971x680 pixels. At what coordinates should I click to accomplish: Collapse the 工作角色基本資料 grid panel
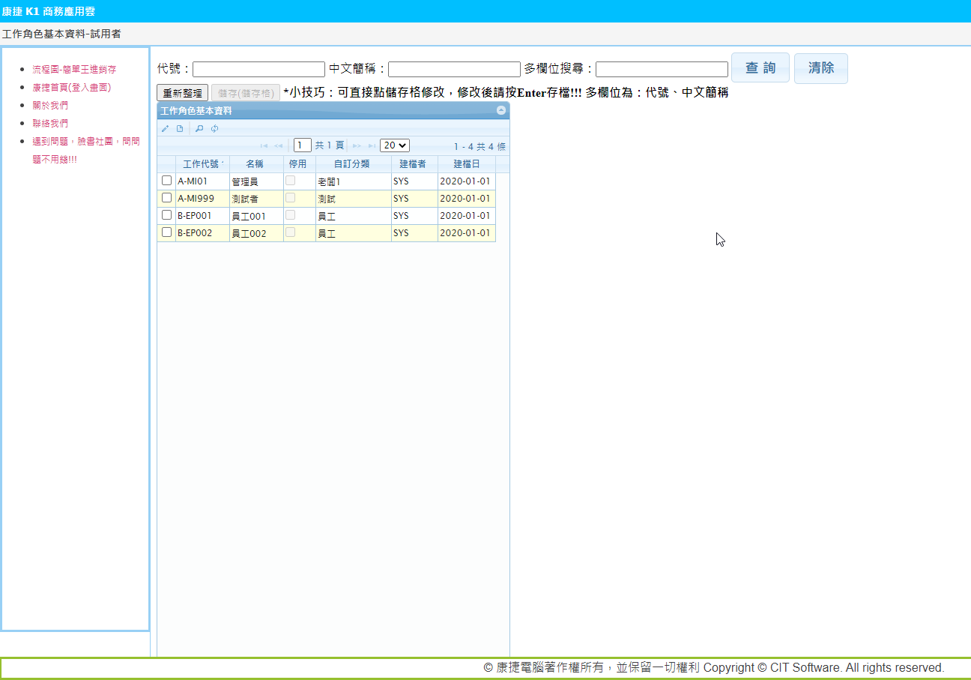[x=501, y=111]
